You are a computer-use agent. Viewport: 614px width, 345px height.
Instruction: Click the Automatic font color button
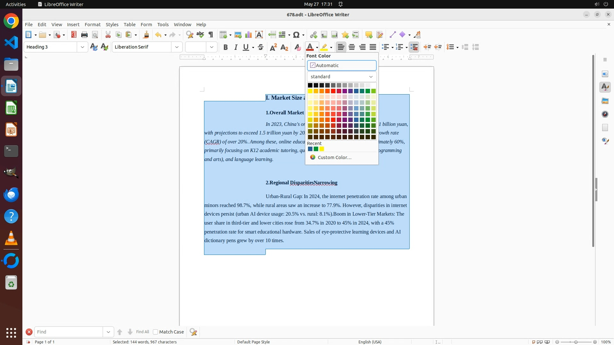pos(342,65)
